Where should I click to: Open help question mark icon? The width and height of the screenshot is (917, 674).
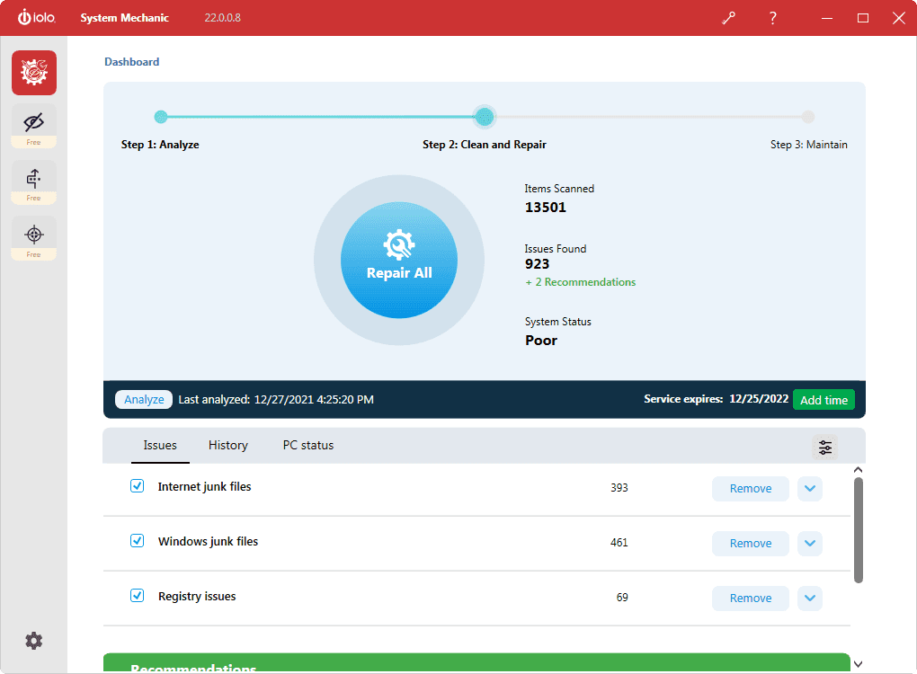pos(772,18)
